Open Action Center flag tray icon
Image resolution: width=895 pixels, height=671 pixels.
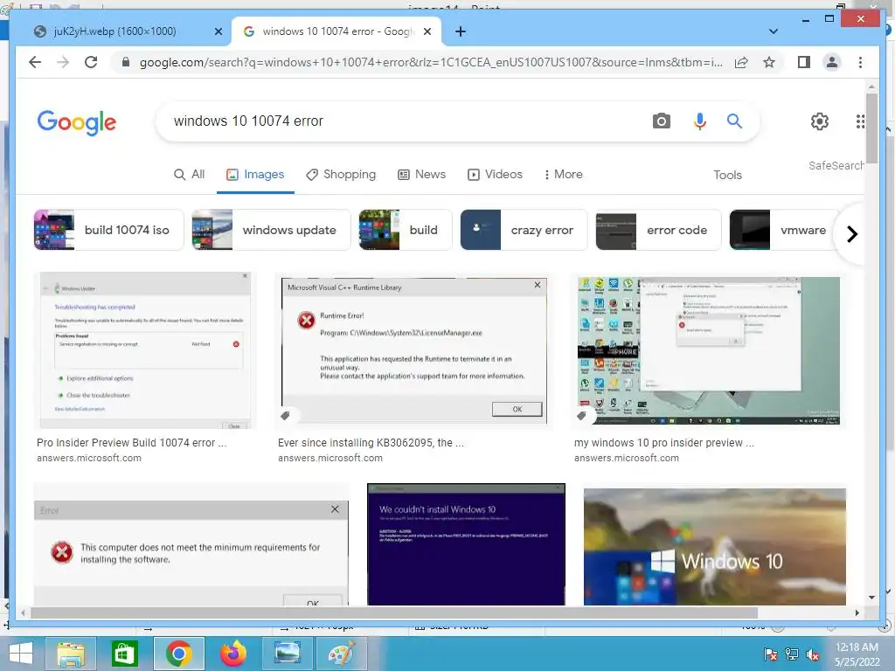tap(770, 654)
